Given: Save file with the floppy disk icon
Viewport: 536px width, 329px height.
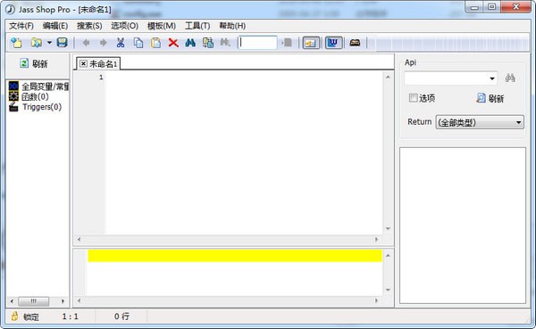Looking at the screenshot, I should 62,43.
